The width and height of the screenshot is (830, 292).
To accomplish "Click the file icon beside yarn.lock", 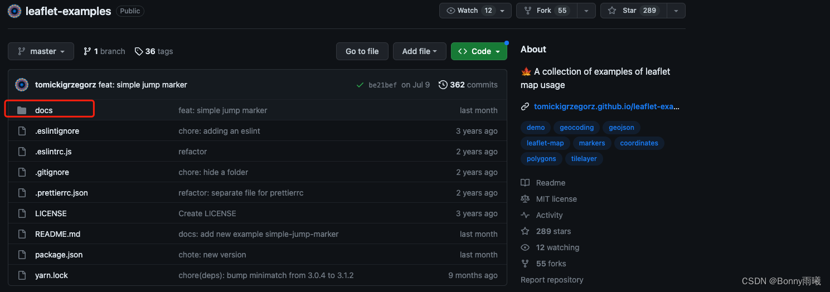I will pos(22,275).
